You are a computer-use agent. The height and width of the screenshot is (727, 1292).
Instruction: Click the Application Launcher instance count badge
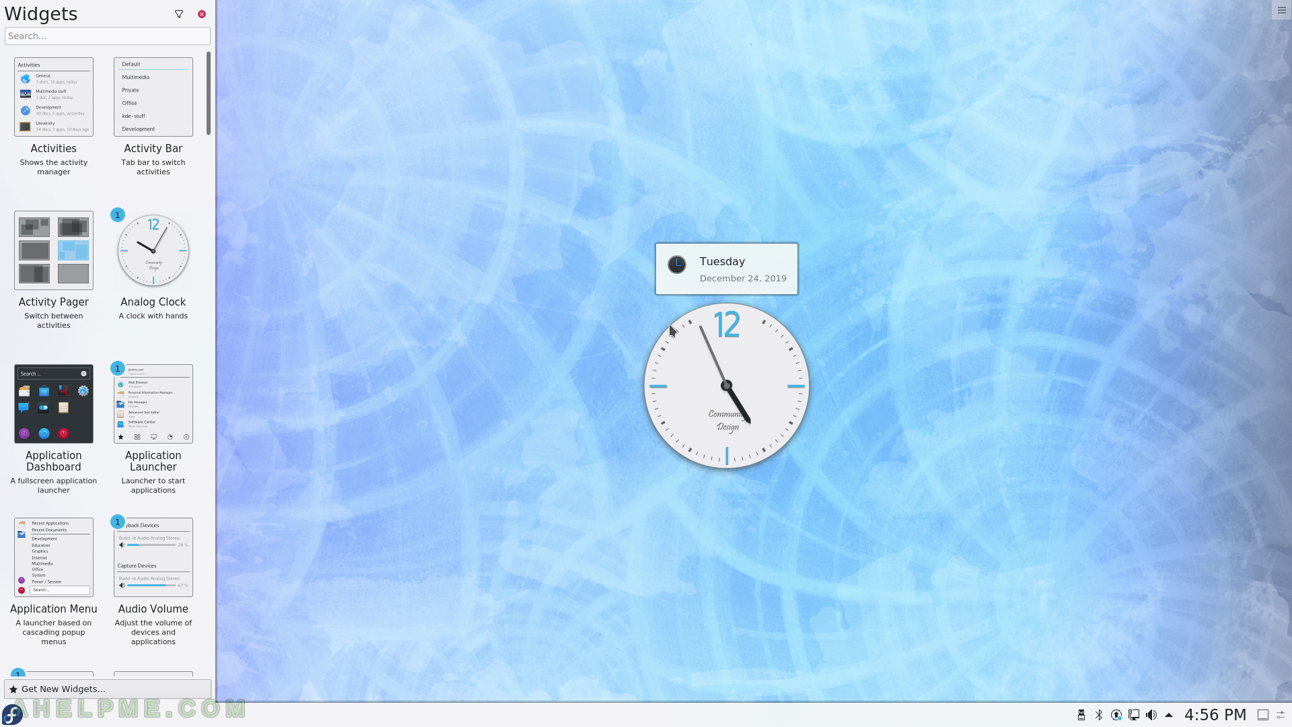click(x=117, y=368)
